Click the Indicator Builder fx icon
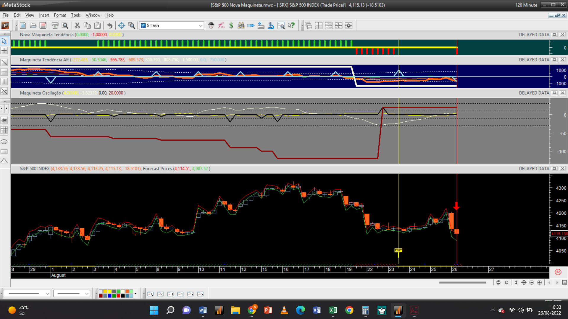The height and width of the screenshot is (319, 568). tap(221, 26)
